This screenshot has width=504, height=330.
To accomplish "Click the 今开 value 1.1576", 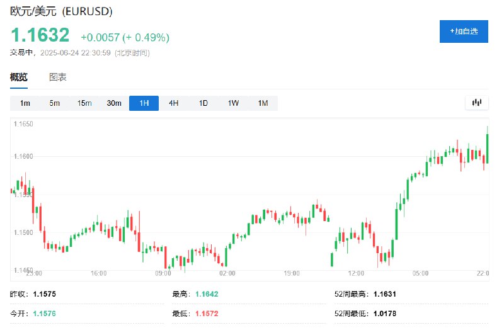I will (44, 313).
